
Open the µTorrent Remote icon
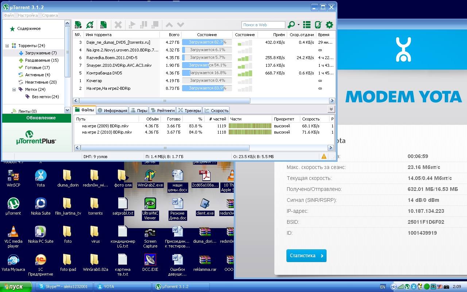tap(318, 25)
